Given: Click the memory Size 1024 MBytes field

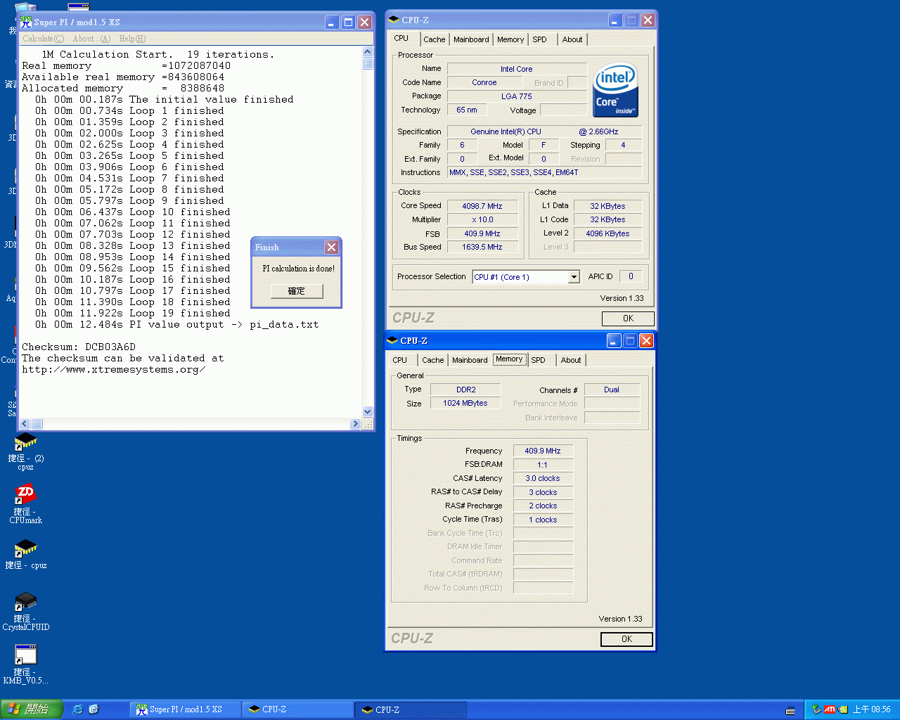Looking at the screenshot, I should [465, 404].
